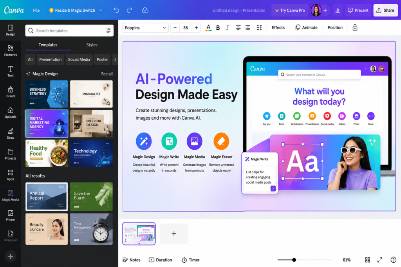Decrease font size with minus
The image size is (401, 267).
(x=175, y=28)
